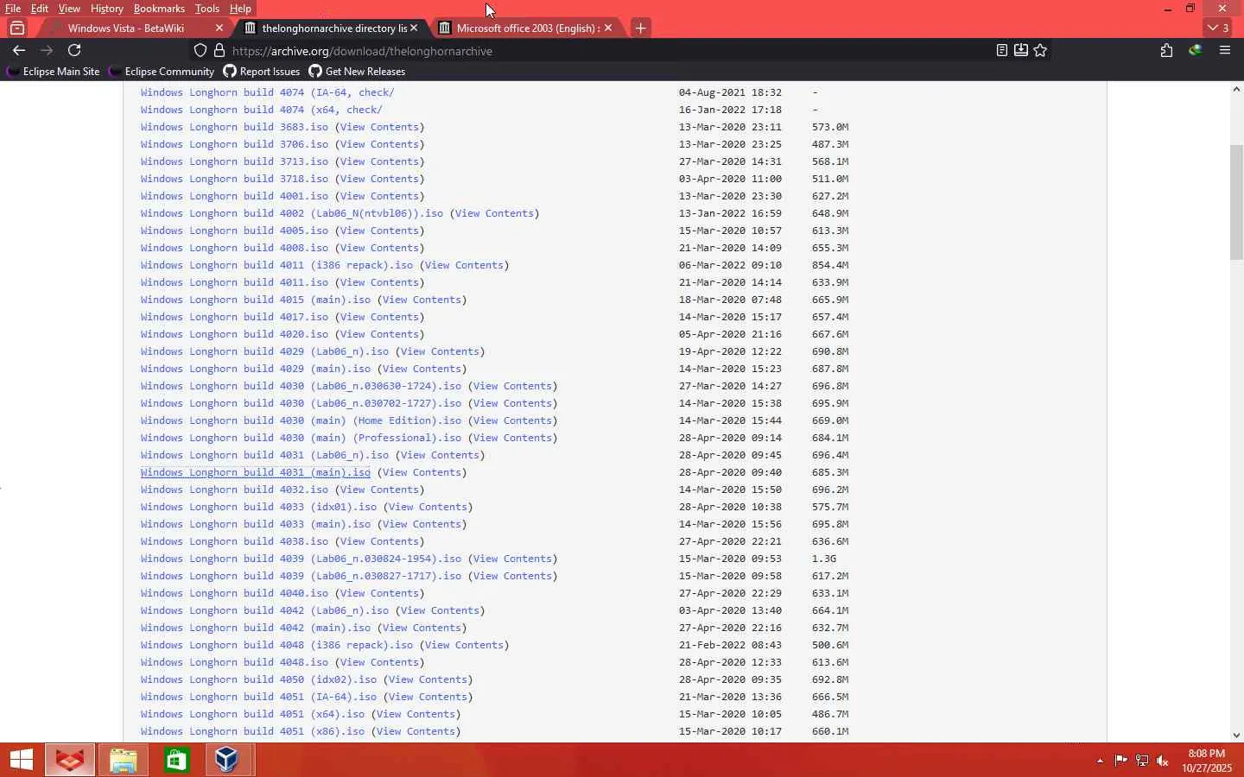This screenshot has width=1244, height=777.
Task: Open the Edit menu
Action: (40, 9)
